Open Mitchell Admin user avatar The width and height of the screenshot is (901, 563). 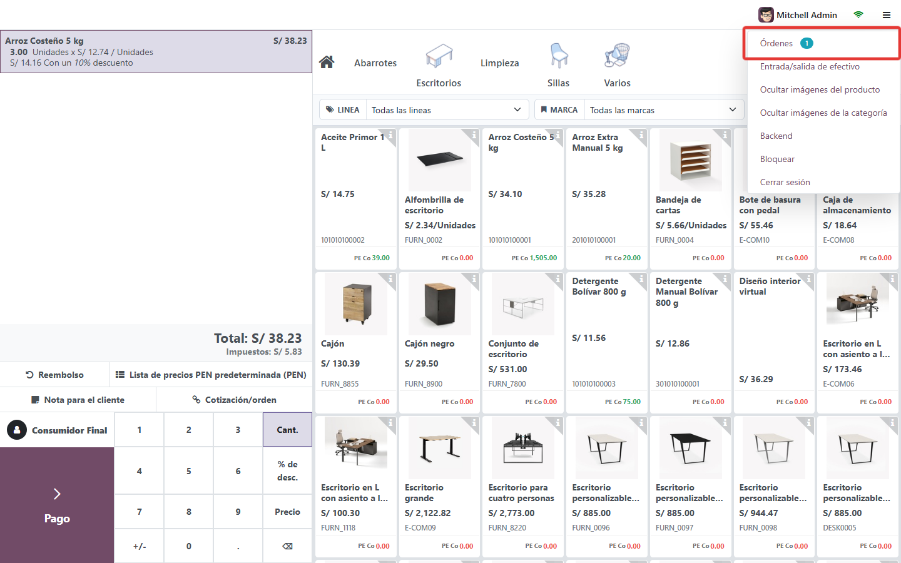click(x=766, y=15)
